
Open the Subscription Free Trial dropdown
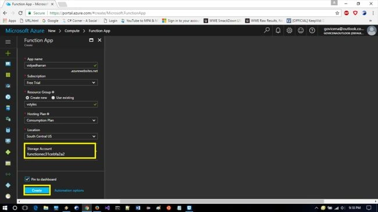(60, 82)
